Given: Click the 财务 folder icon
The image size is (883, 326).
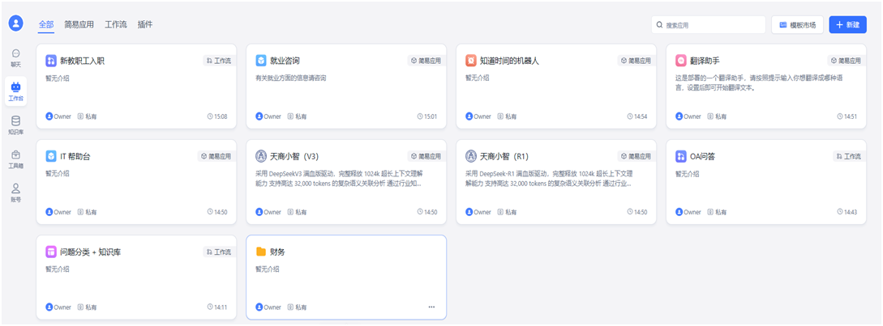Looking at the screenshot, I should click(261, 252).
